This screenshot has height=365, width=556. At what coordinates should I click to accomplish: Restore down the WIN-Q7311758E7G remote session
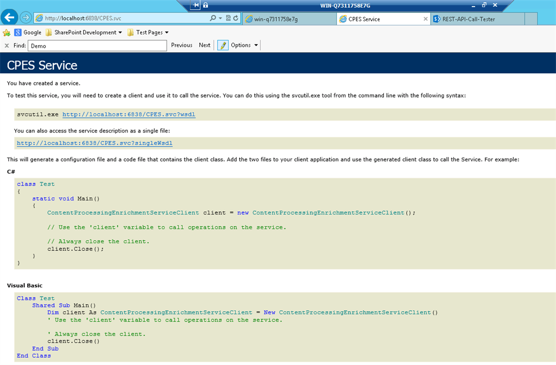(x=484, y=5)
